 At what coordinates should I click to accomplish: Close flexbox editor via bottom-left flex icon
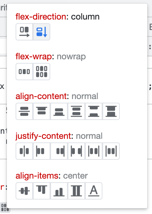(4, 207)
